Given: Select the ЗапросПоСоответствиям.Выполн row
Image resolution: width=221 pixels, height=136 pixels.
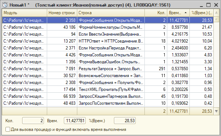Looking at the screenshot, I should [108, 103].
